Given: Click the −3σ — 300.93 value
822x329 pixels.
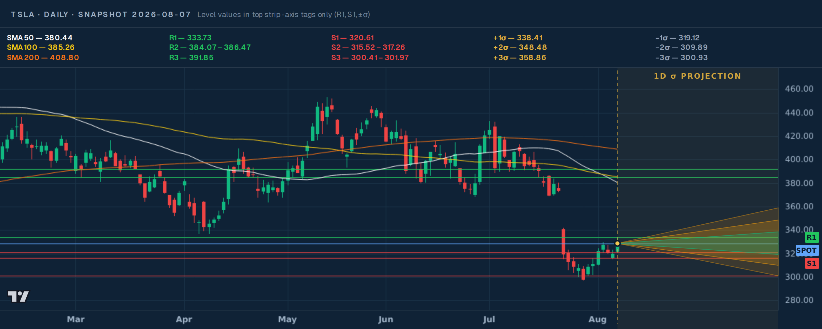Looking at the screenshot, I should click(x=681, y=57).
